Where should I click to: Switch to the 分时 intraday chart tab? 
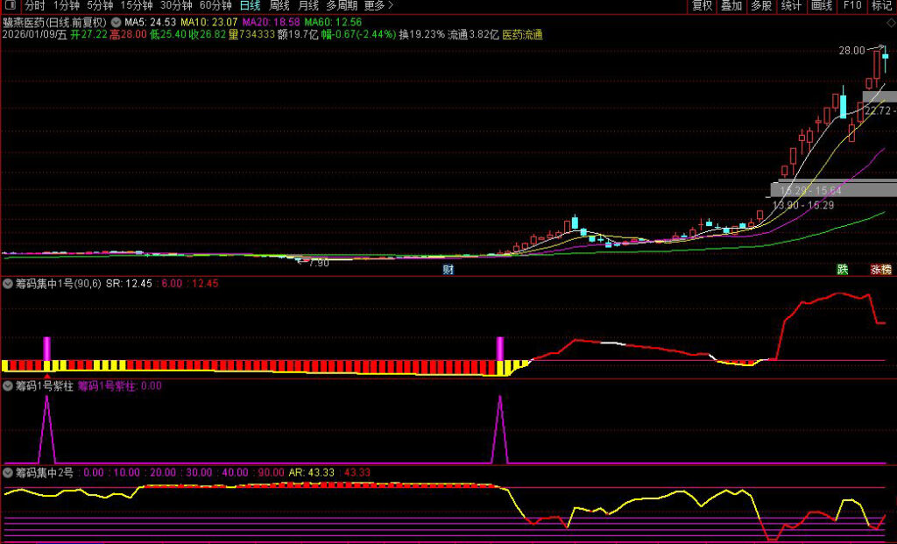pyautogui.click(x=35, y=6)
